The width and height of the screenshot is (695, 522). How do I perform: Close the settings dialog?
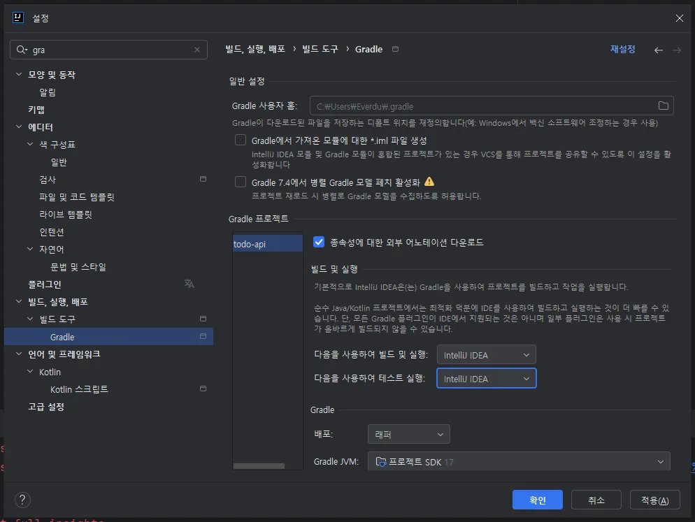679,18
